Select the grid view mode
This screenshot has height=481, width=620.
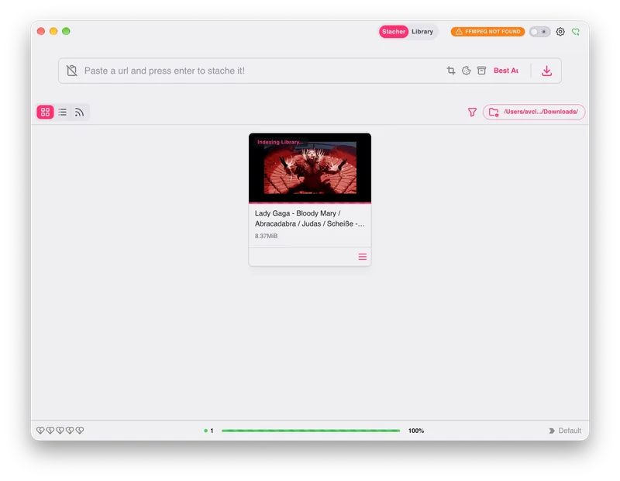46,112
